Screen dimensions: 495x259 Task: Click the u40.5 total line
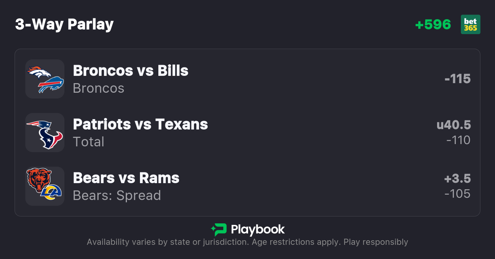(x=454, y=125)
